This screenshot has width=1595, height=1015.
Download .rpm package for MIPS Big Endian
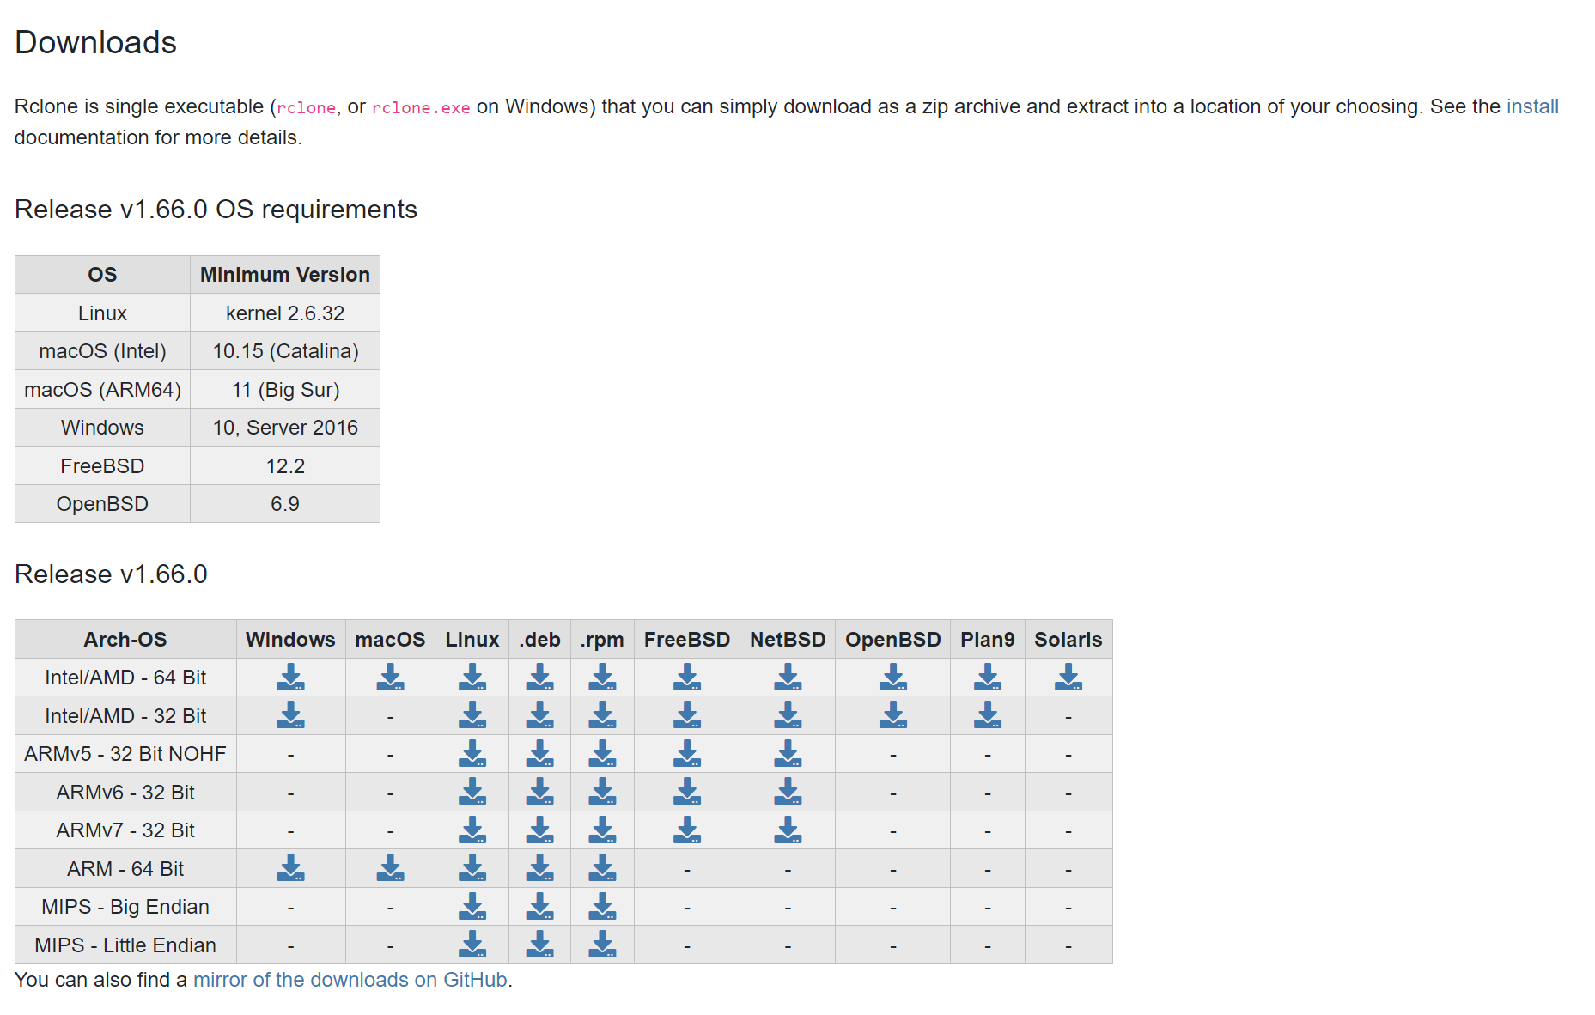point(602,907)
